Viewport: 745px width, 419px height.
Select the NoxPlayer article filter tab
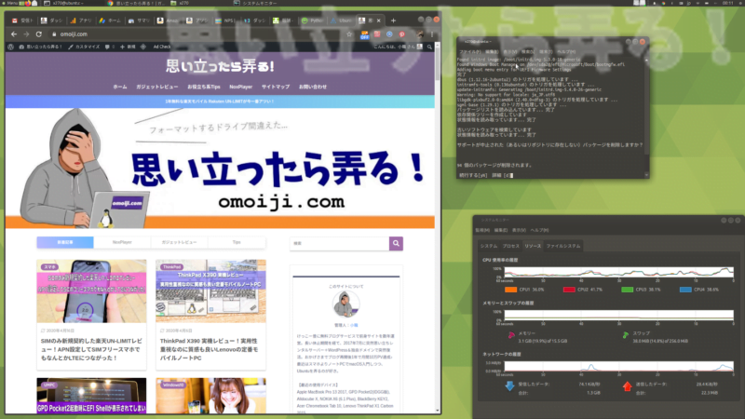122,242
